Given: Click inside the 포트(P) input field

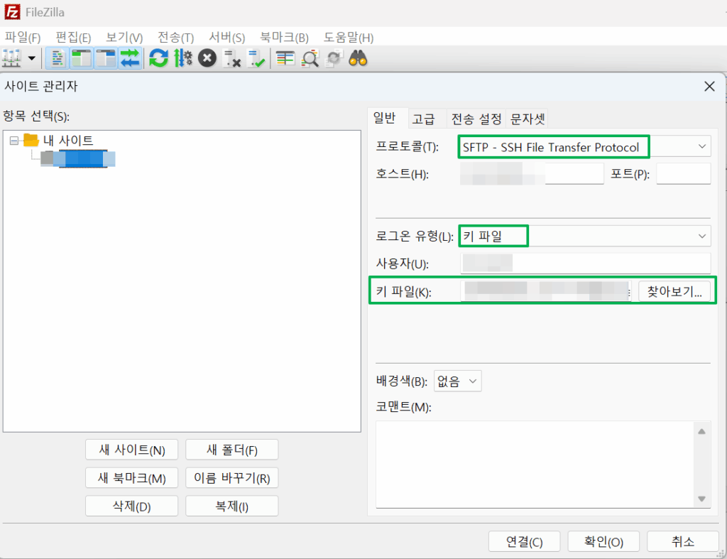Looking at the screenshot, I should (683, 173).
